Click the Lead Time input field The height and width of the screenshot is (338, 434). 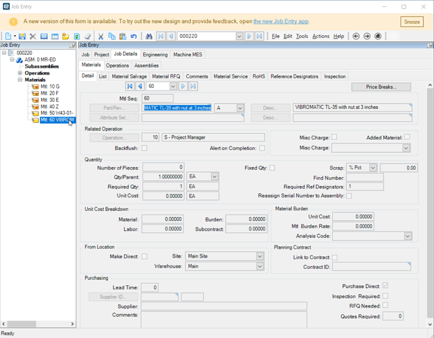point(150,287)
